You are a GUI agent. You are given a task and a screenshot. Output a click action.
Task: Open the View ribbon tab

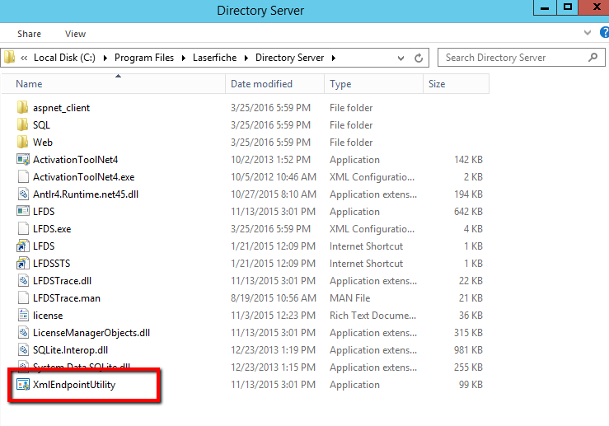(x=75, y=34)
